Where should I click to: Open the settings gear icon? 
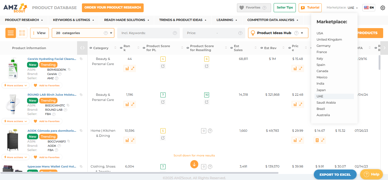(x=383, y=8)
